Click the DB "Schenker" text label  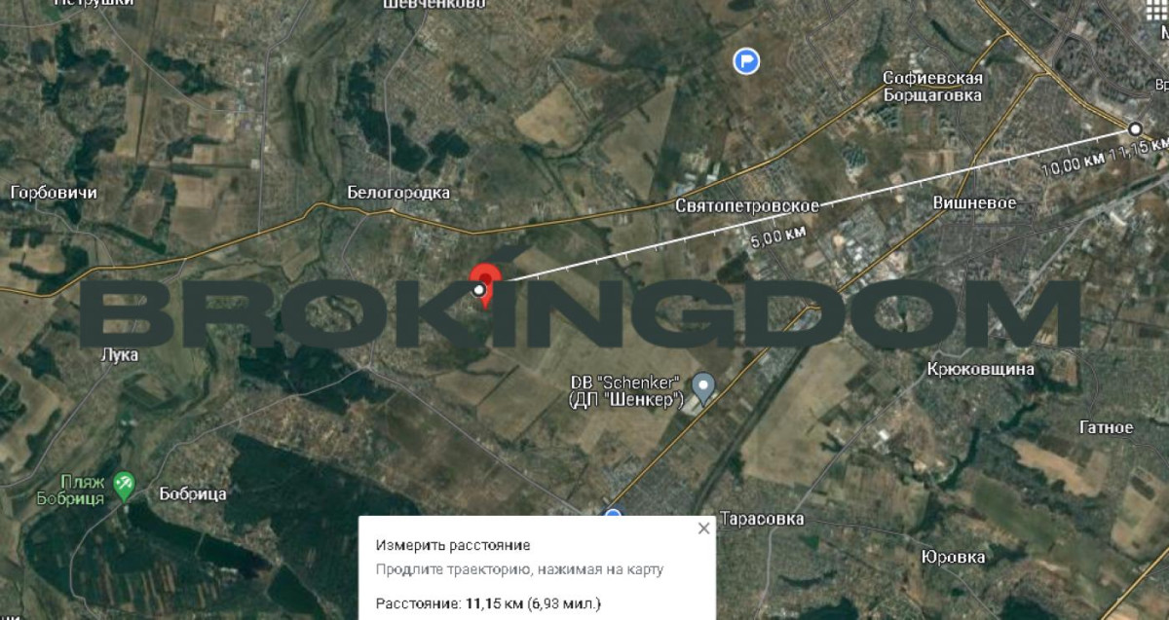(627, 389)
